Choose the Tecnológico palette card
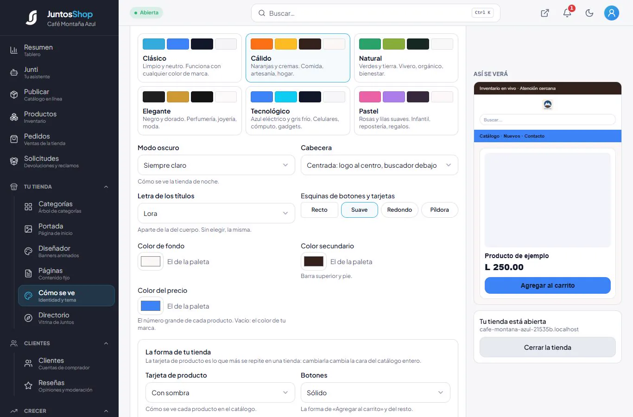This screenshot has width=633, height=417. tap(298, 111)
